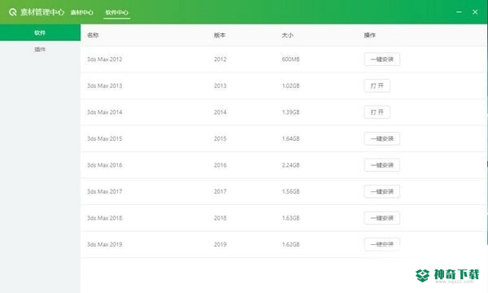Click 一键安装 for 3ds Max 2019
Viewport: 488px width, 293px height.
(x=382, y=244)
